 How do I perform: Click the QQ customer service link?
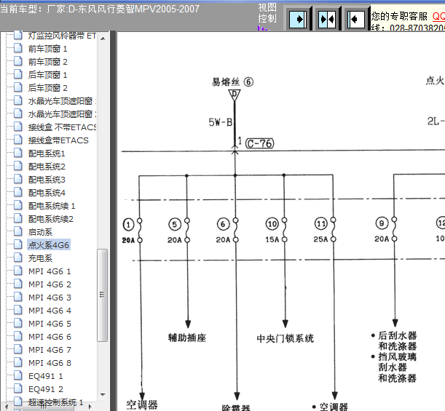[438, 16]
